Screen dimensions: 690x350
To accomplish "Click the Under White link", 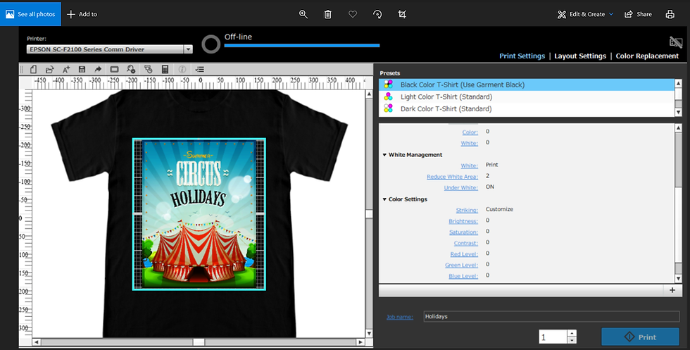I will 460,187.
